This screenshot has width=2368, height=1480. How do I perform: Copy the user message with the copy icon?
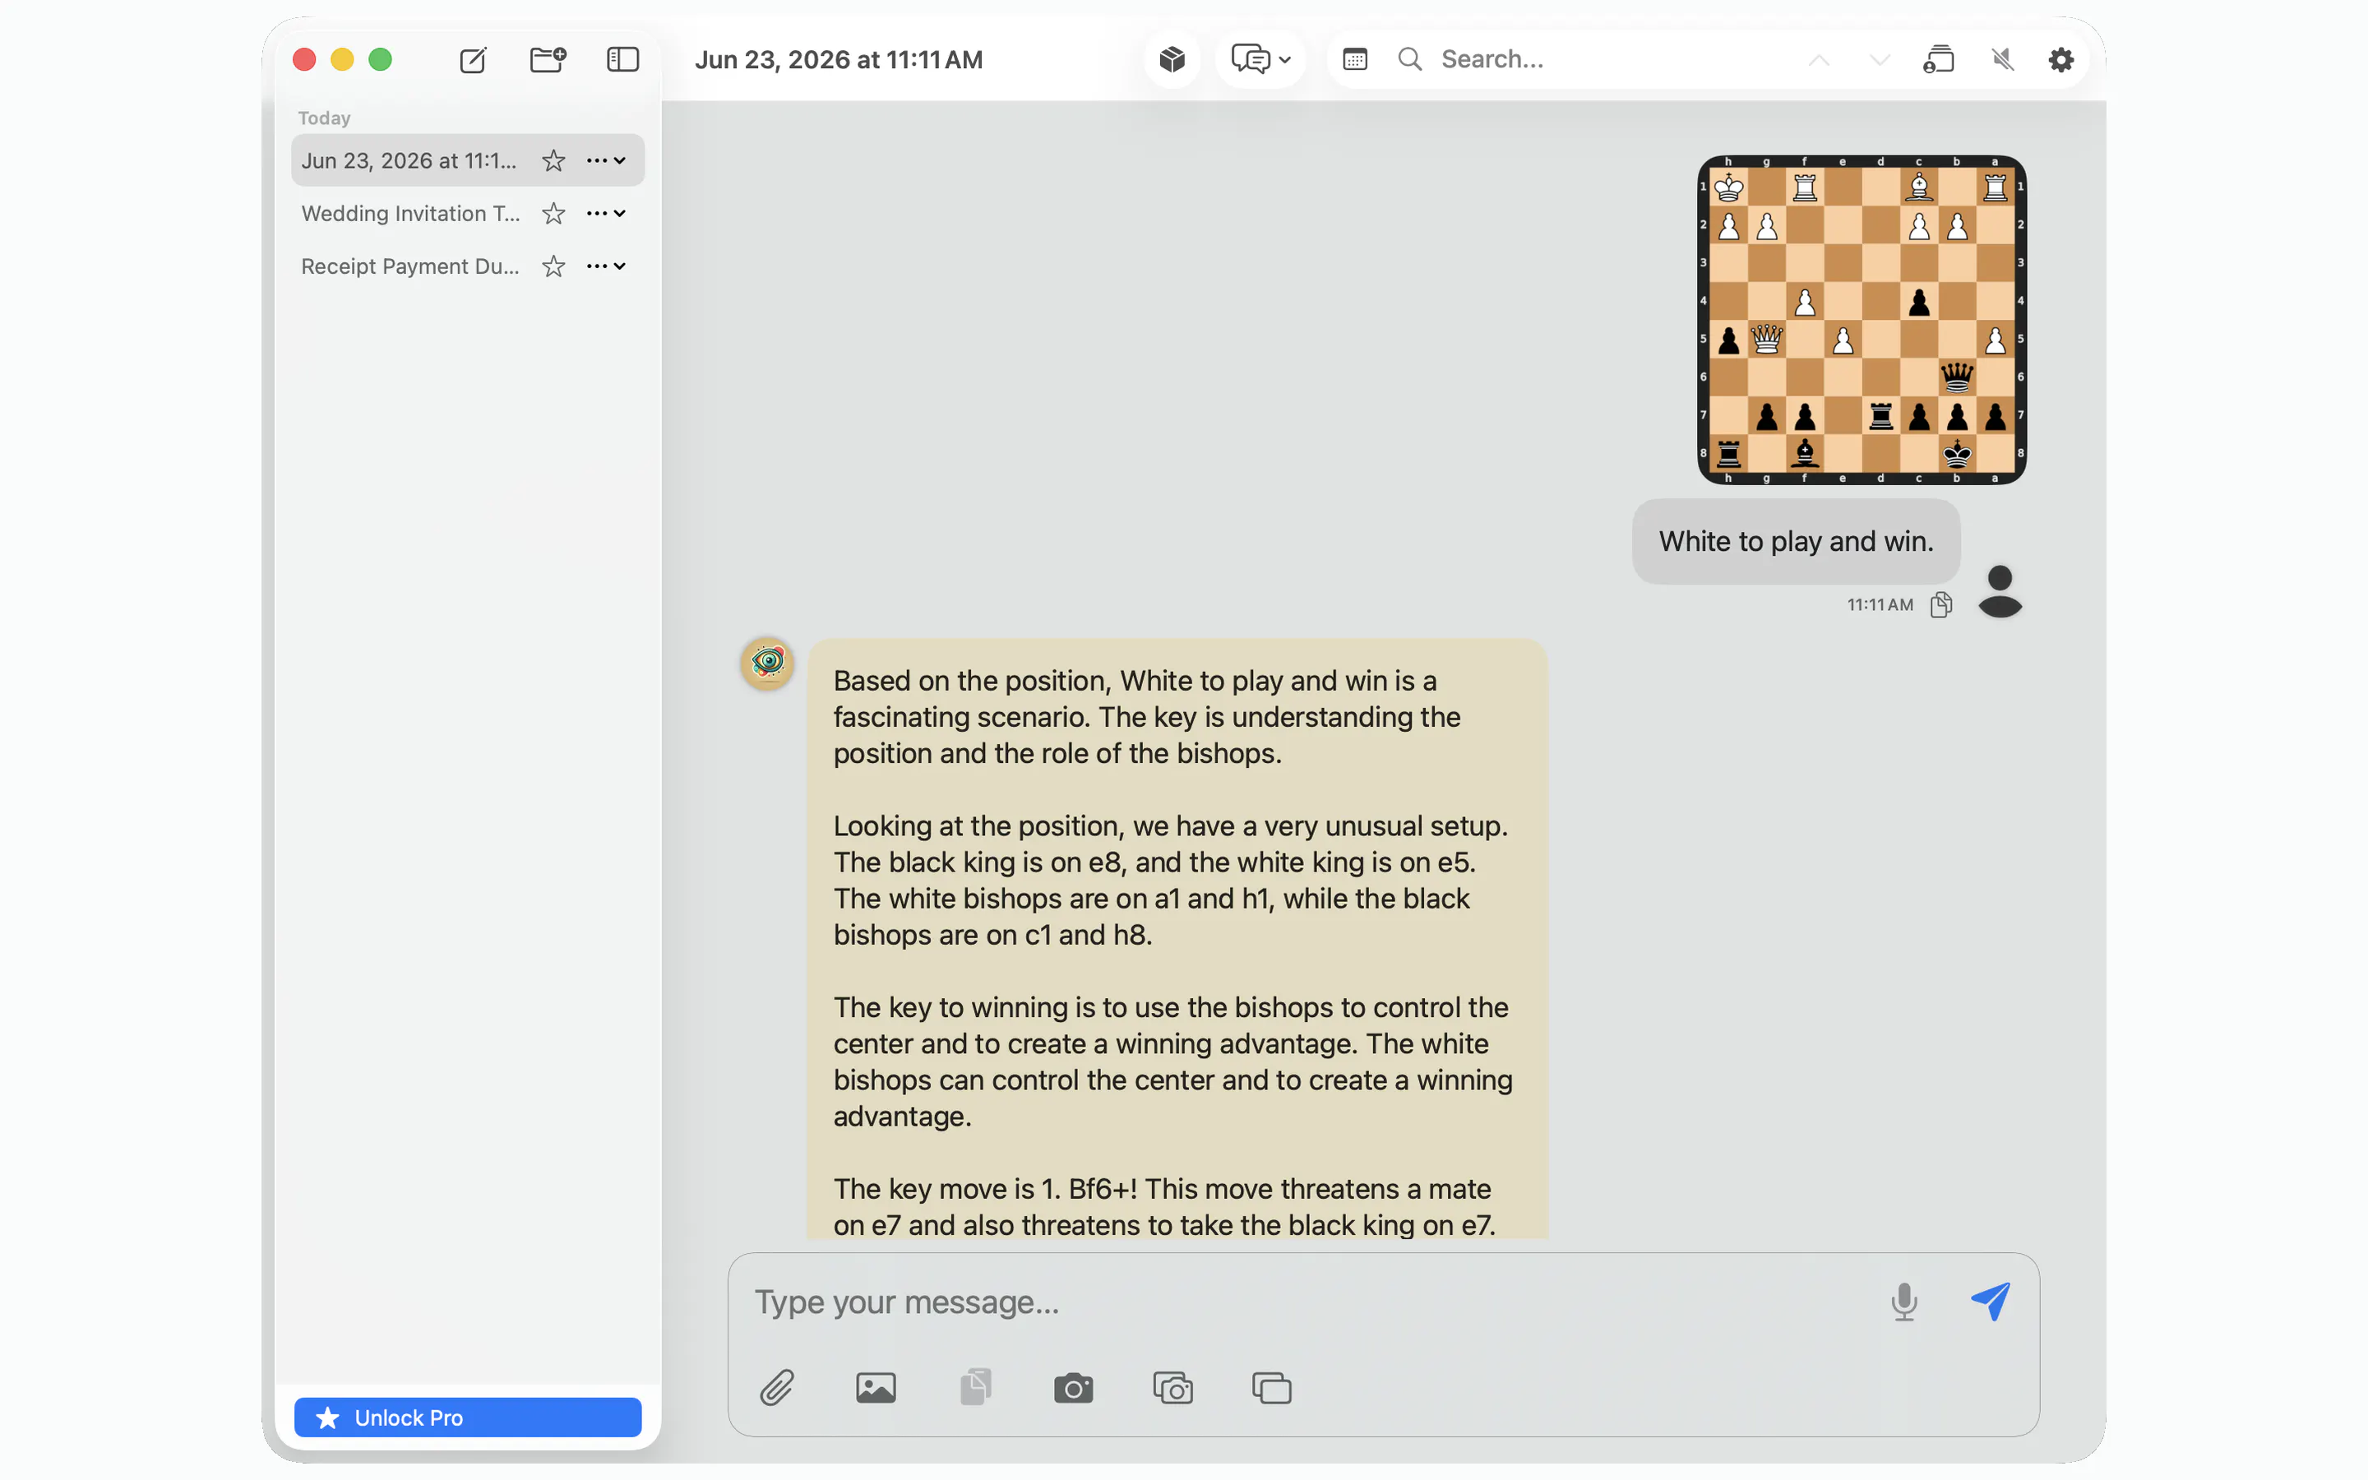click(x=1941, y=605)
